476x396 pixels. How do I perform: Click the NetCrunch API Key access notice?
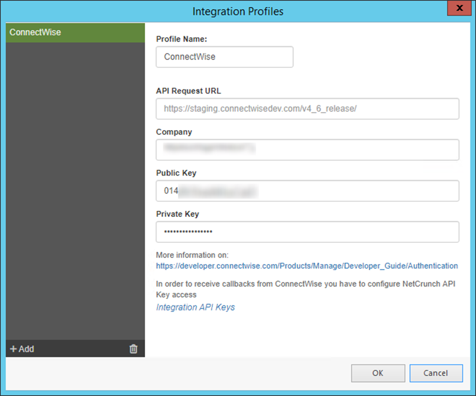pos(306,289)
